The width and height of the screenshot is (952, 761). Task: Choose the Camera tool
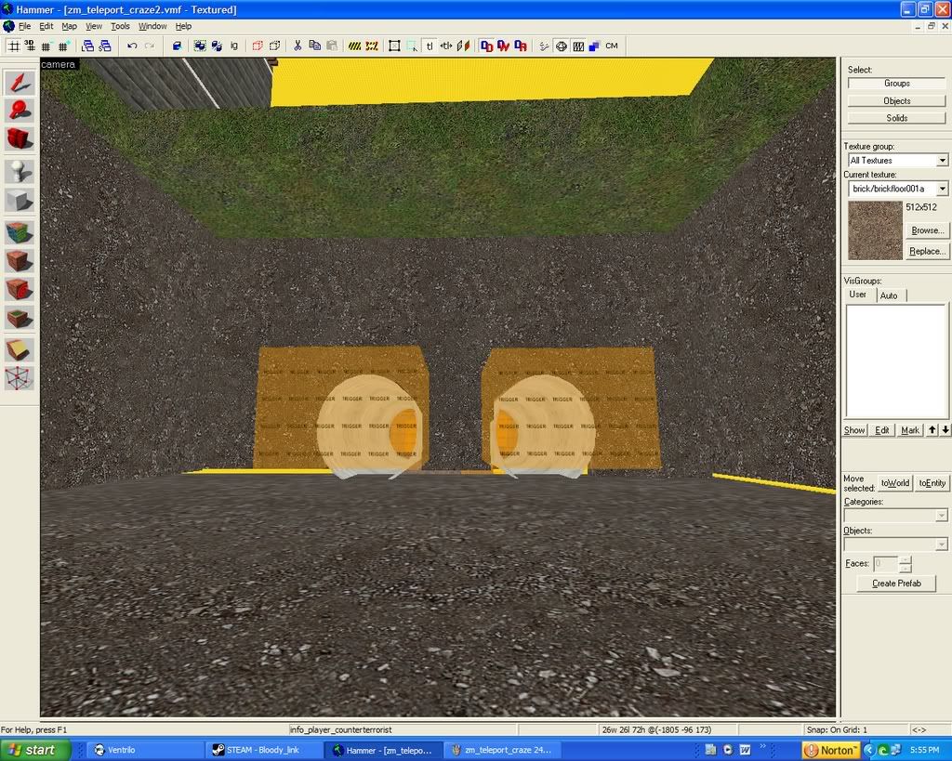[20, 139]
